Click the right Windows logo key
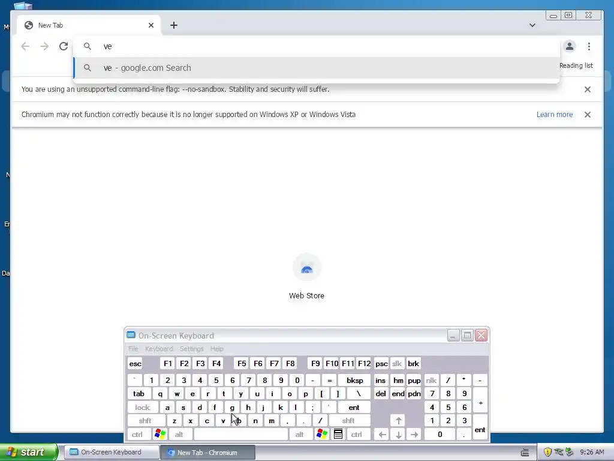Viewport: 614px width, 461px height. point(322,435)
